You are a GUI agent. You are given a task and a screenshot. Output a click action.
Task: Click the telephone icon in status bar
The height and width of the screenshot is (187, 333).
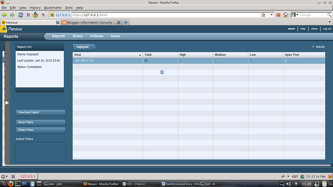click(302, 176)
